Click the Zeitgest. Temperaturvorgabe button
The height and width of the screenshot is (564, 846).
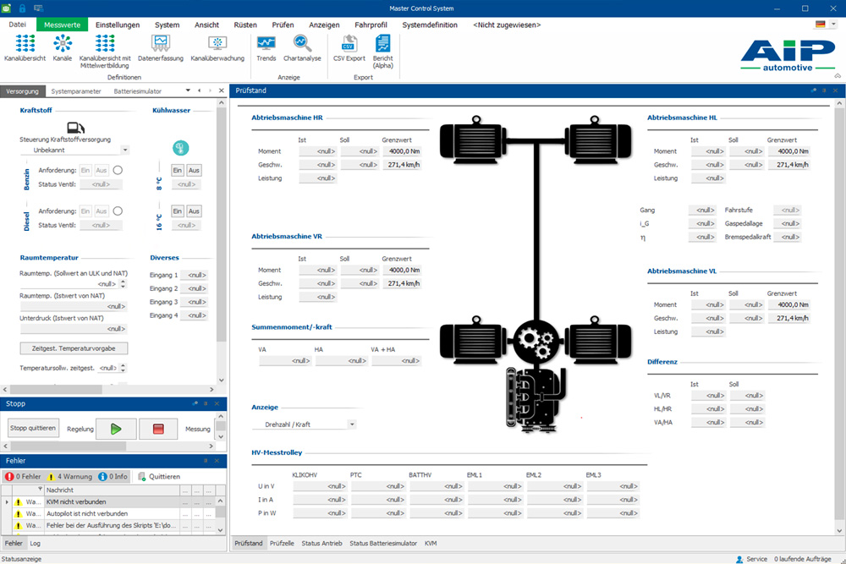coord(74,348)
